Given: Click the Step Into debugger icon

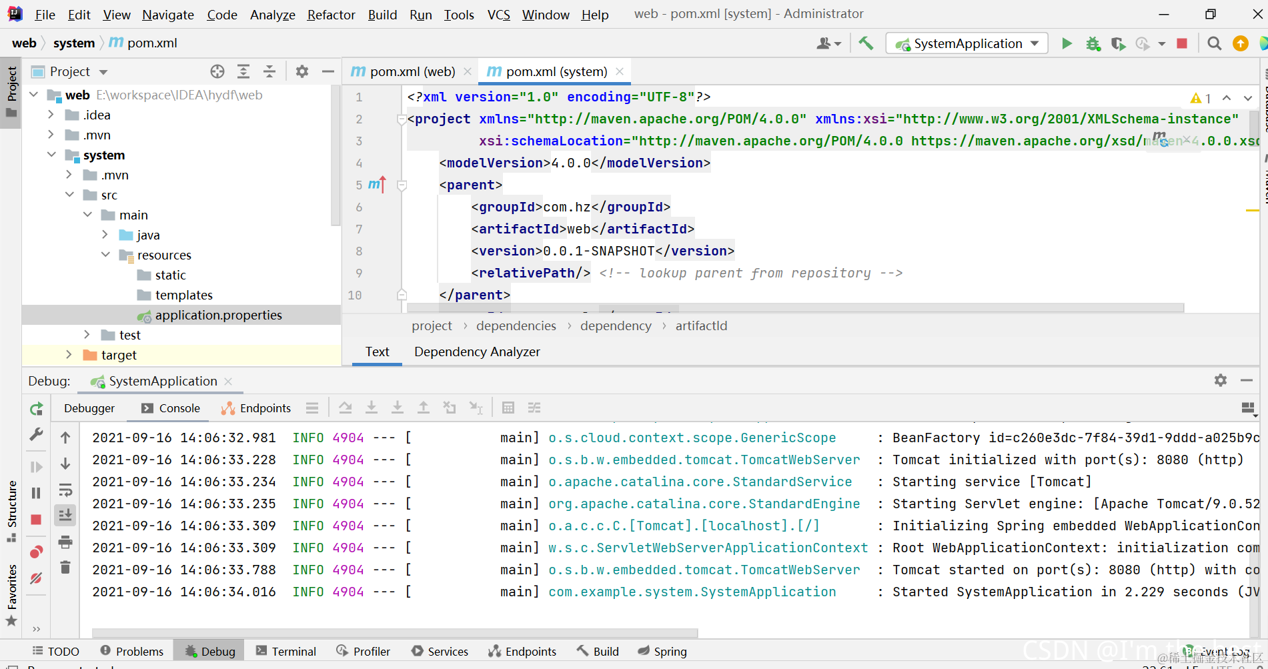Looking at the screenshot, I should tap(372, 408).
